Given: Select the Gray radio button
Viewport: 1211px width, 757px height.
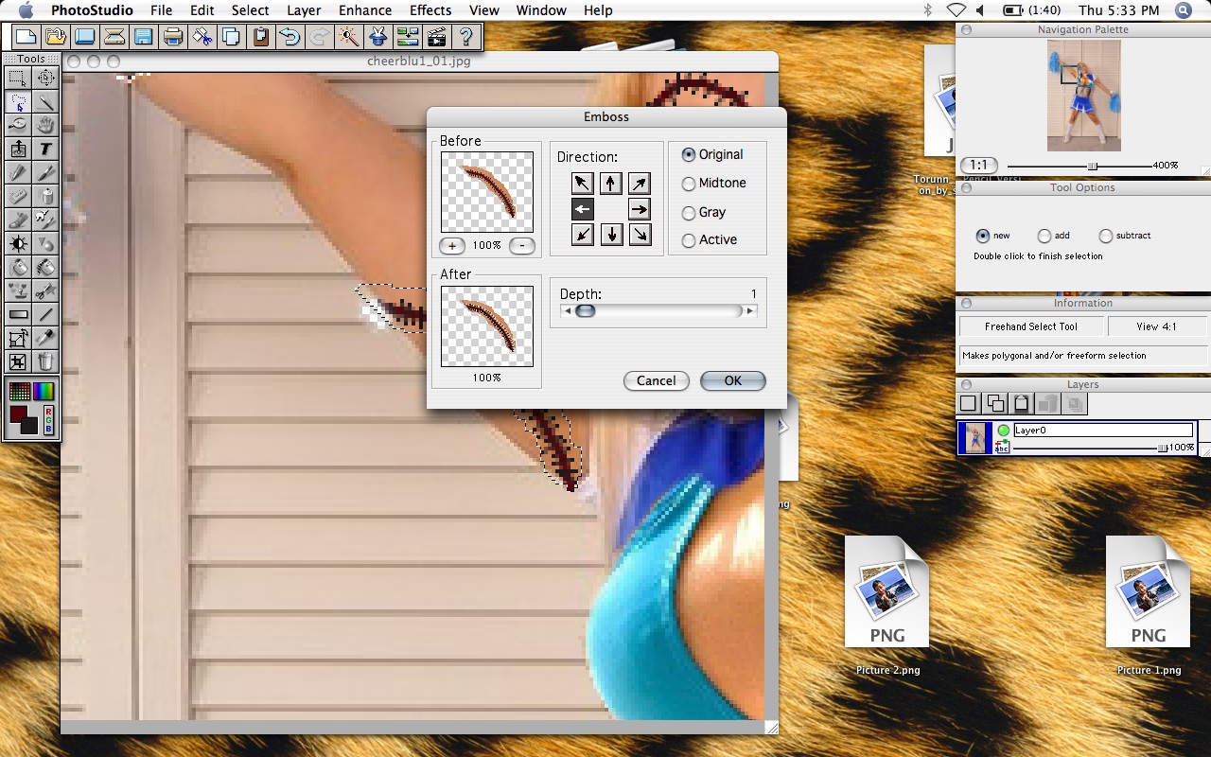Looking at the screenshot, I should [x=689, y=213].
